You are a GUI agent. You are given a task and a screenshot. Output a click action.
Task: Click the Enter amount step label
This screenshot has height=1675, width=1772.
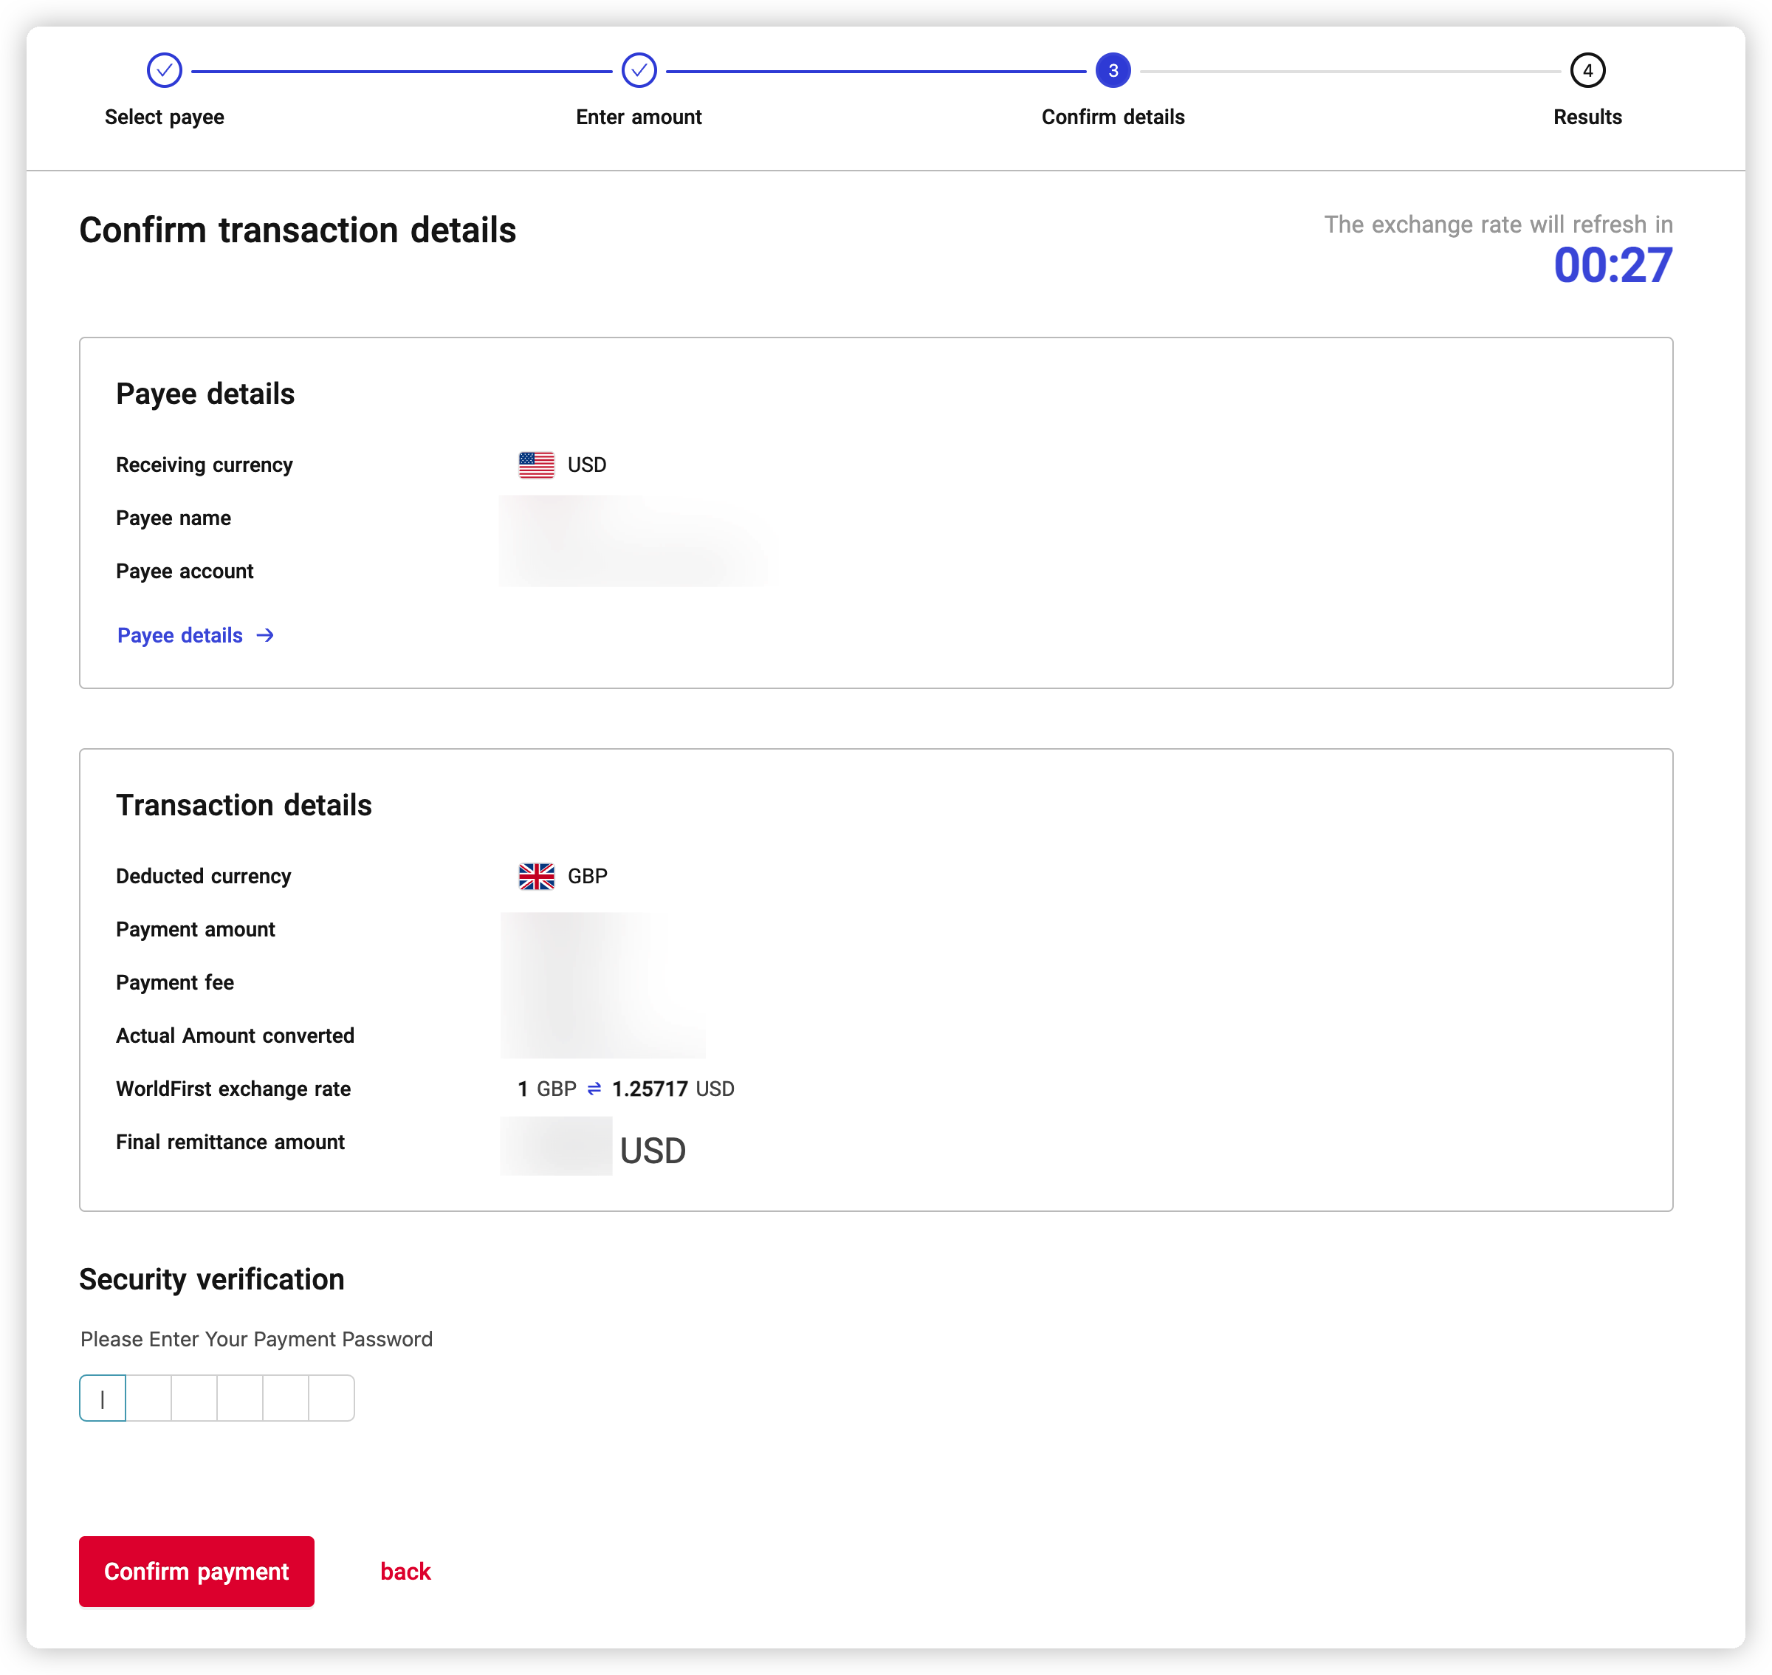pos(639,117)
